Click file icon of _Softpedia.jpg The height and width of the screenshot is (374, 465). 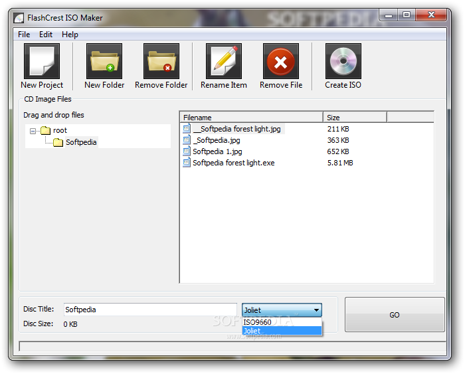pyautogui.click(x=187, y=140)
